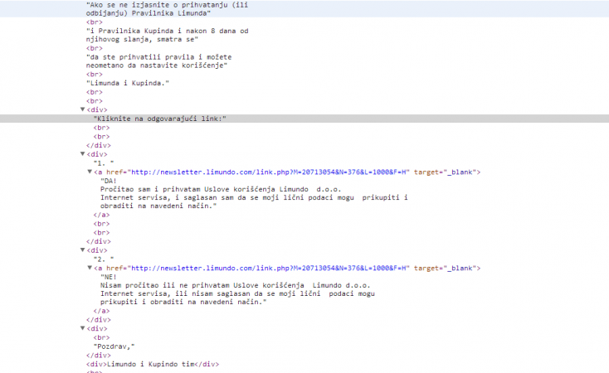Select the br tag right after "korišćenje" text
The image size is (609, 373).
pyautogui.click(x=95, y=74)
